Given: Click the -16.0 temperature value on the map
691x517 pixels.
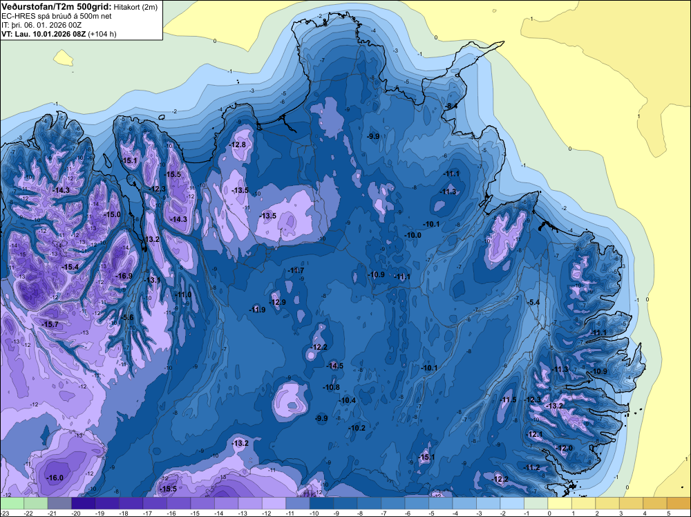Looking at the screenshot, I should [55, 478].
